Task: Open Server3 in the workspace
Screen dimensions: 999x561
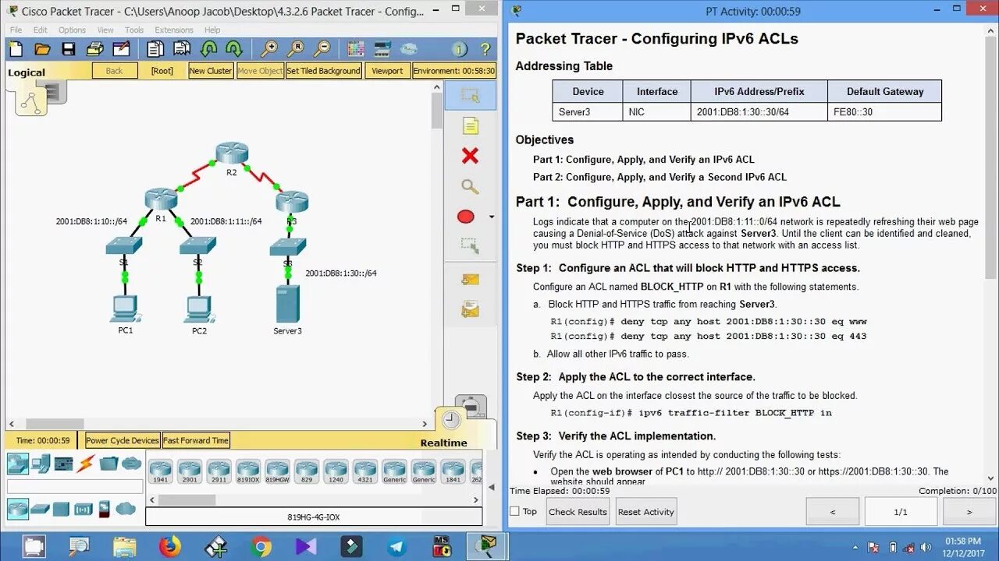Action: [x=287, y=305]
